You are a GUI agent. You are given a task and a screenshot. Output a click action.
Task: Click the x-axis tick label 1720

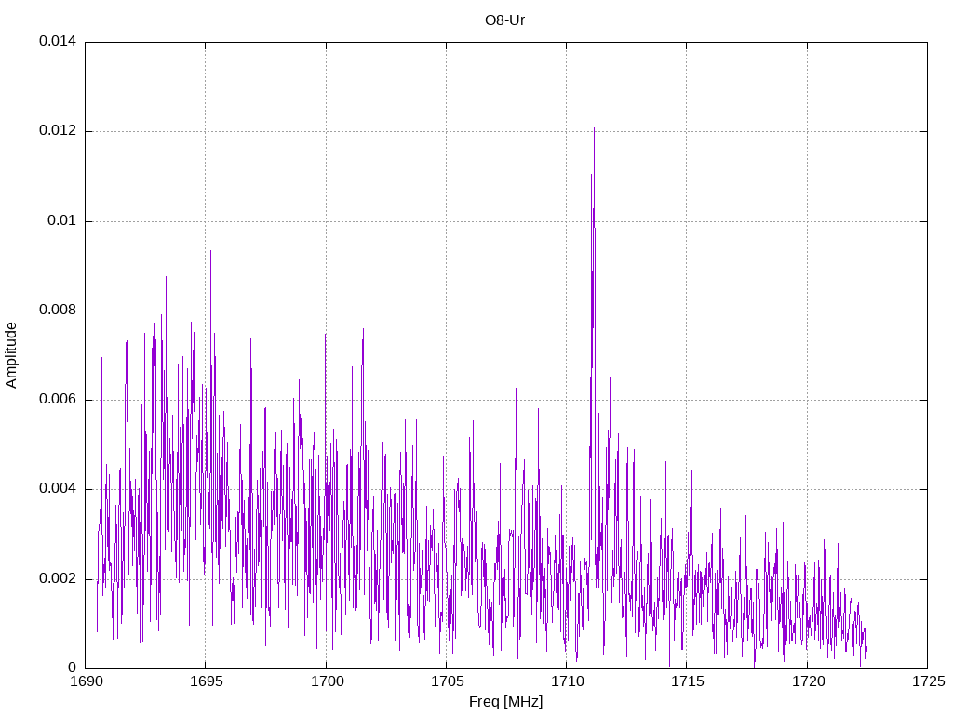[x=808, y=681]
